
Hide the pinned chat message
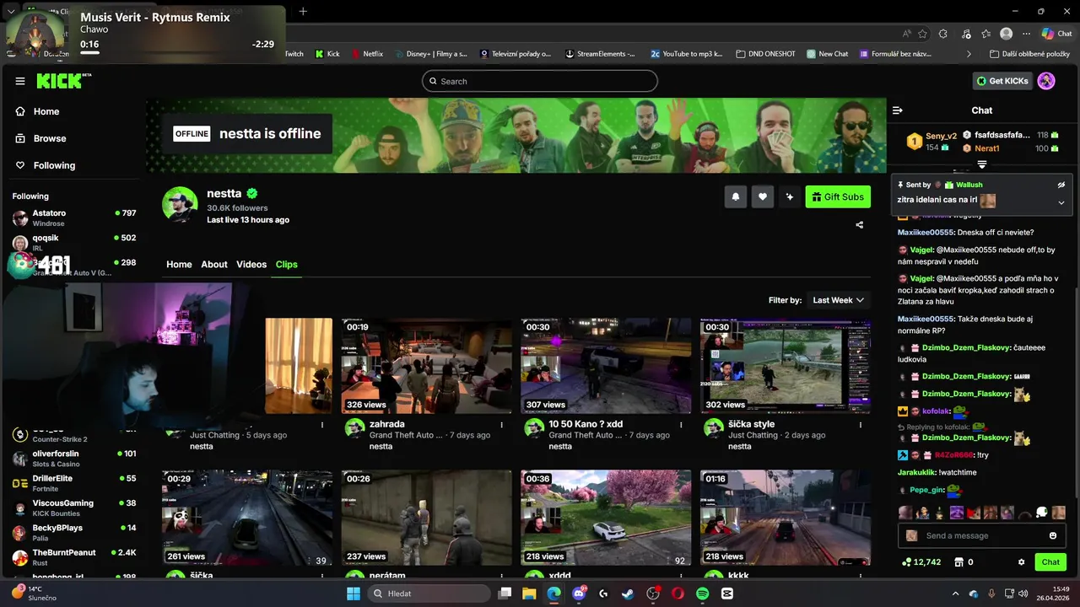(x=1061, y=185)
